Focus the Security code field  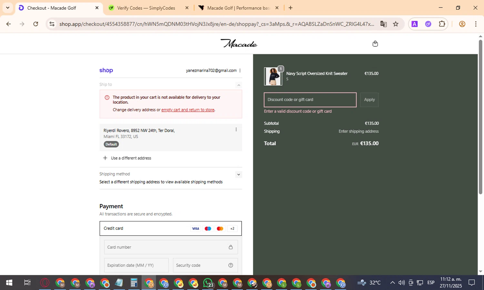205,265
